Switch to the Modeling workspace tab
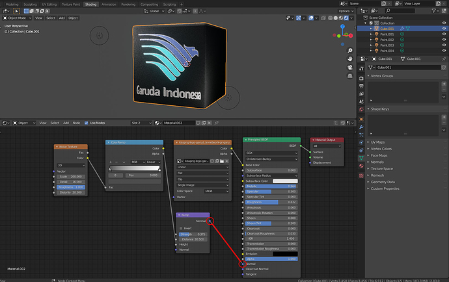This screenshot has height=282, width=449. pyautogui.click(x=12, y=5)
